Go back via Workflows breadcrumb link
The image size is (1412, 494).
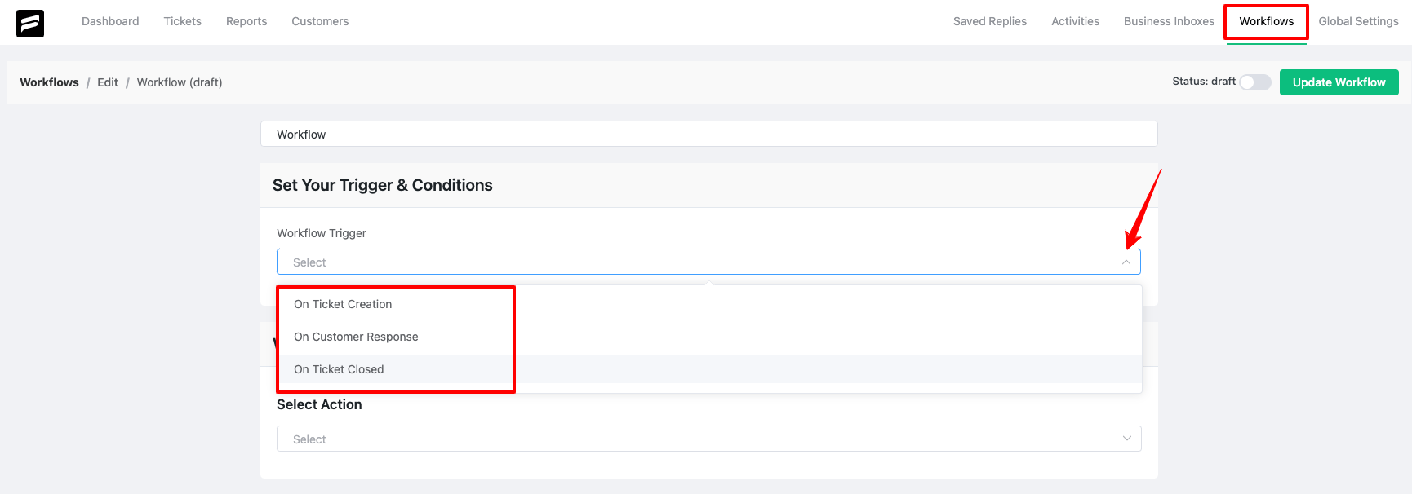50,82
